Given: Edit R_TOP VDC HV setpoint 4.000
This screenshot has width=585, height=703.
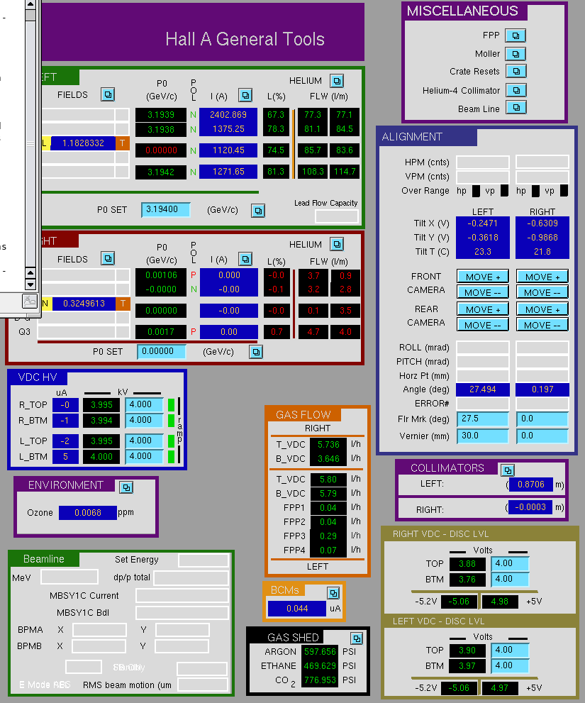Looking at the screenshot, I should [x=144, y=404].
